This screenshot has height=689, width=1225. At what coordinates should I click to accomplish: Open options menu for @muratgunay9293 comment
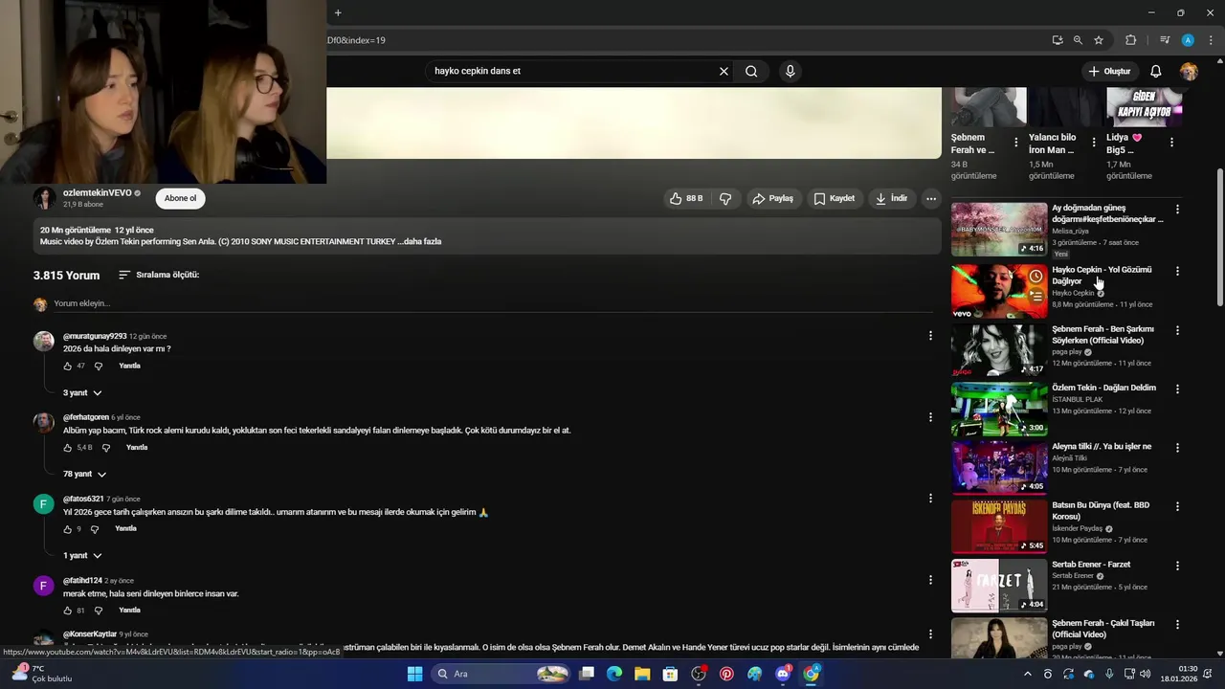point(930,335)
